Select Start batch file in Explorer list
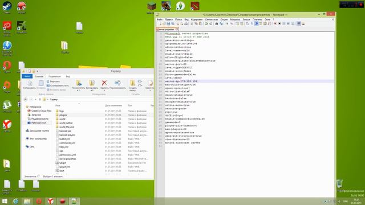The image size is (365, 205). (62, 171)
